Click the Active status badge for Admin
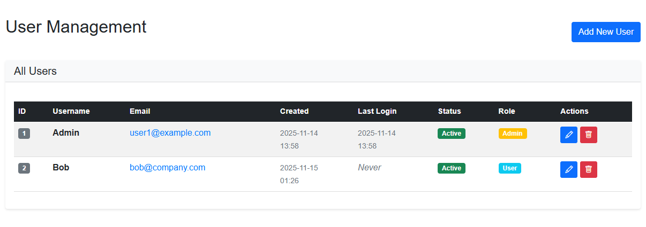Image resolution: width=646 pixels, height=227 pixels. point(451,134)
